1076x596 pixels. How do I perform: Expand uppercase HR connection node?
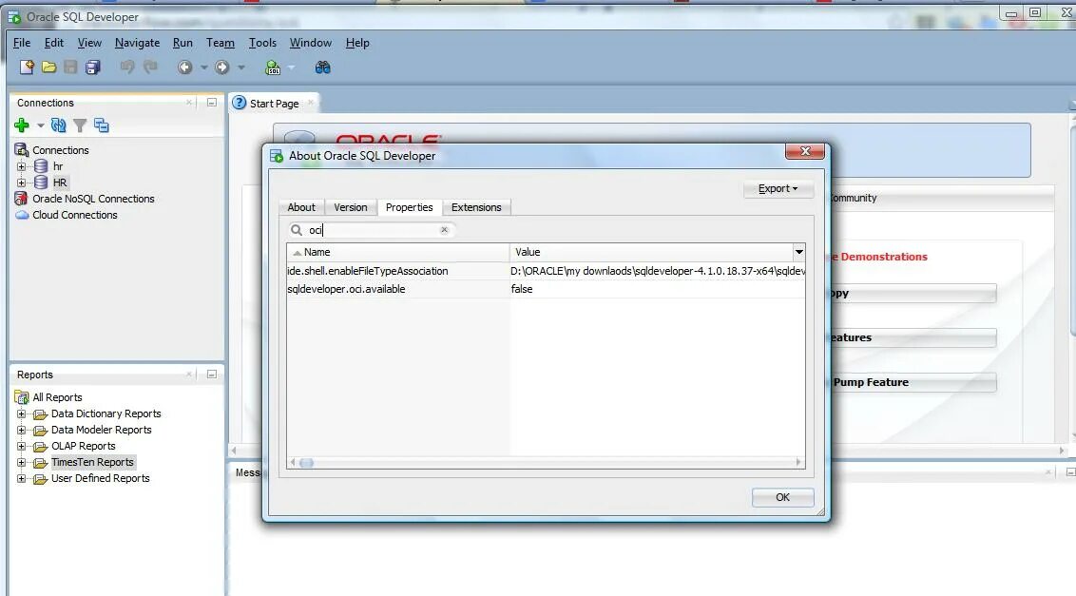pyautogui.click(x=21, y=183)
